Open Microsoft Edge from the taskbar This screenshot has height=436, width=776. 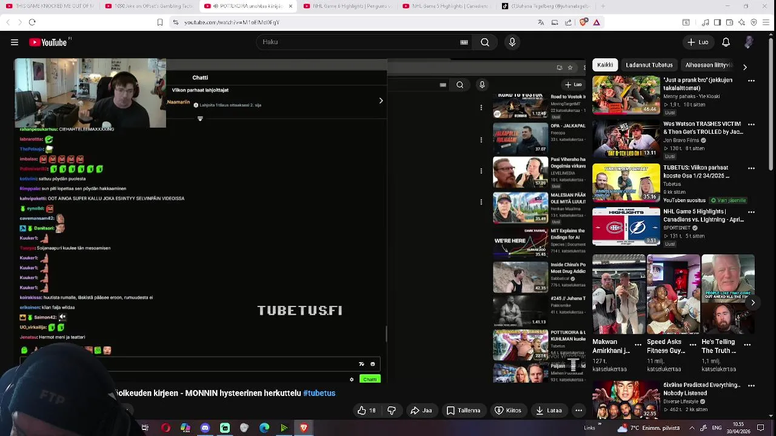(264, 428)
